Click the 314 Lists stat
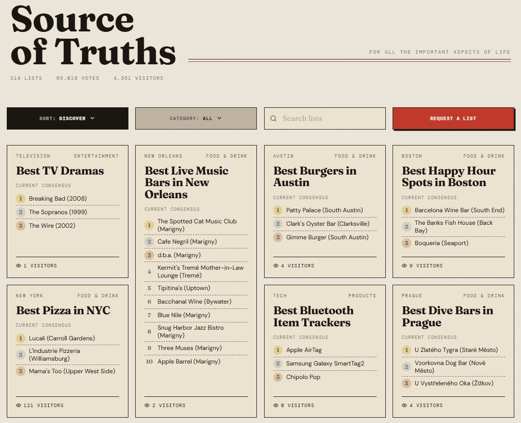The image size is (521, 423). [26, 78]
